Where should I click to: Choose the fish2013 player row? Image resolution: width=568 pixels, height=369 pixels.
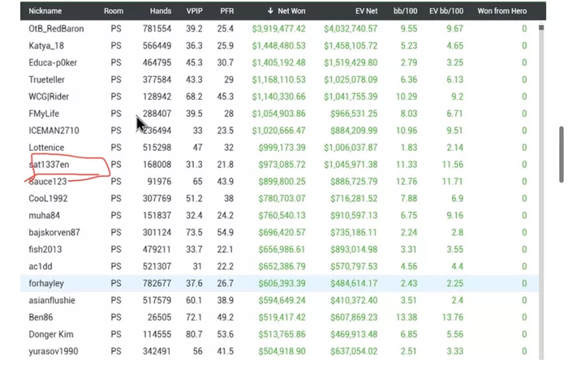(x=45, y=250)
